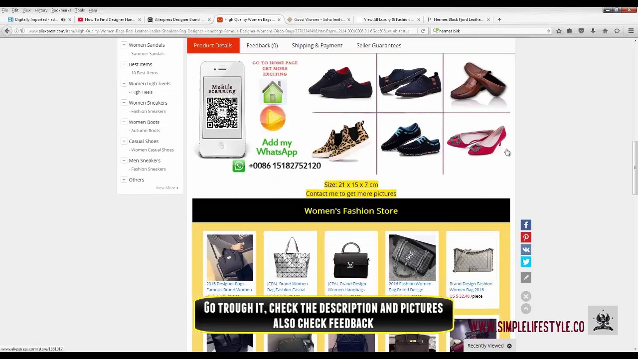Open the chat bubble toolbar icon
The height and width of the screenshot is (359, 638).
coord(617,31)
